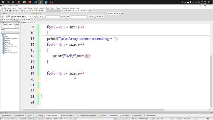Click the bold C comment icon

[43, 17]
